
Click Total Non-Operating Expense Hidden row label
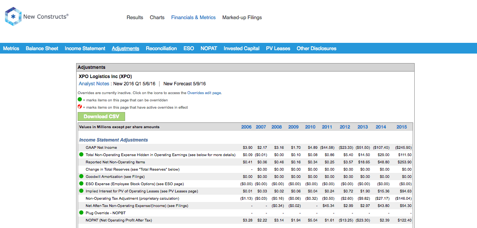[161, 155]
